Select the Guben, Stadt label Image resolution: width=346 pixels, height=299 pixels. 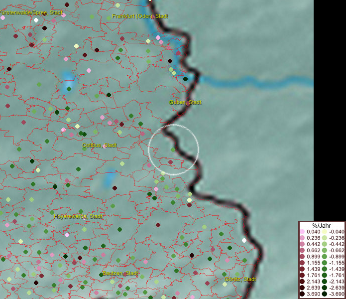[185, 102]
